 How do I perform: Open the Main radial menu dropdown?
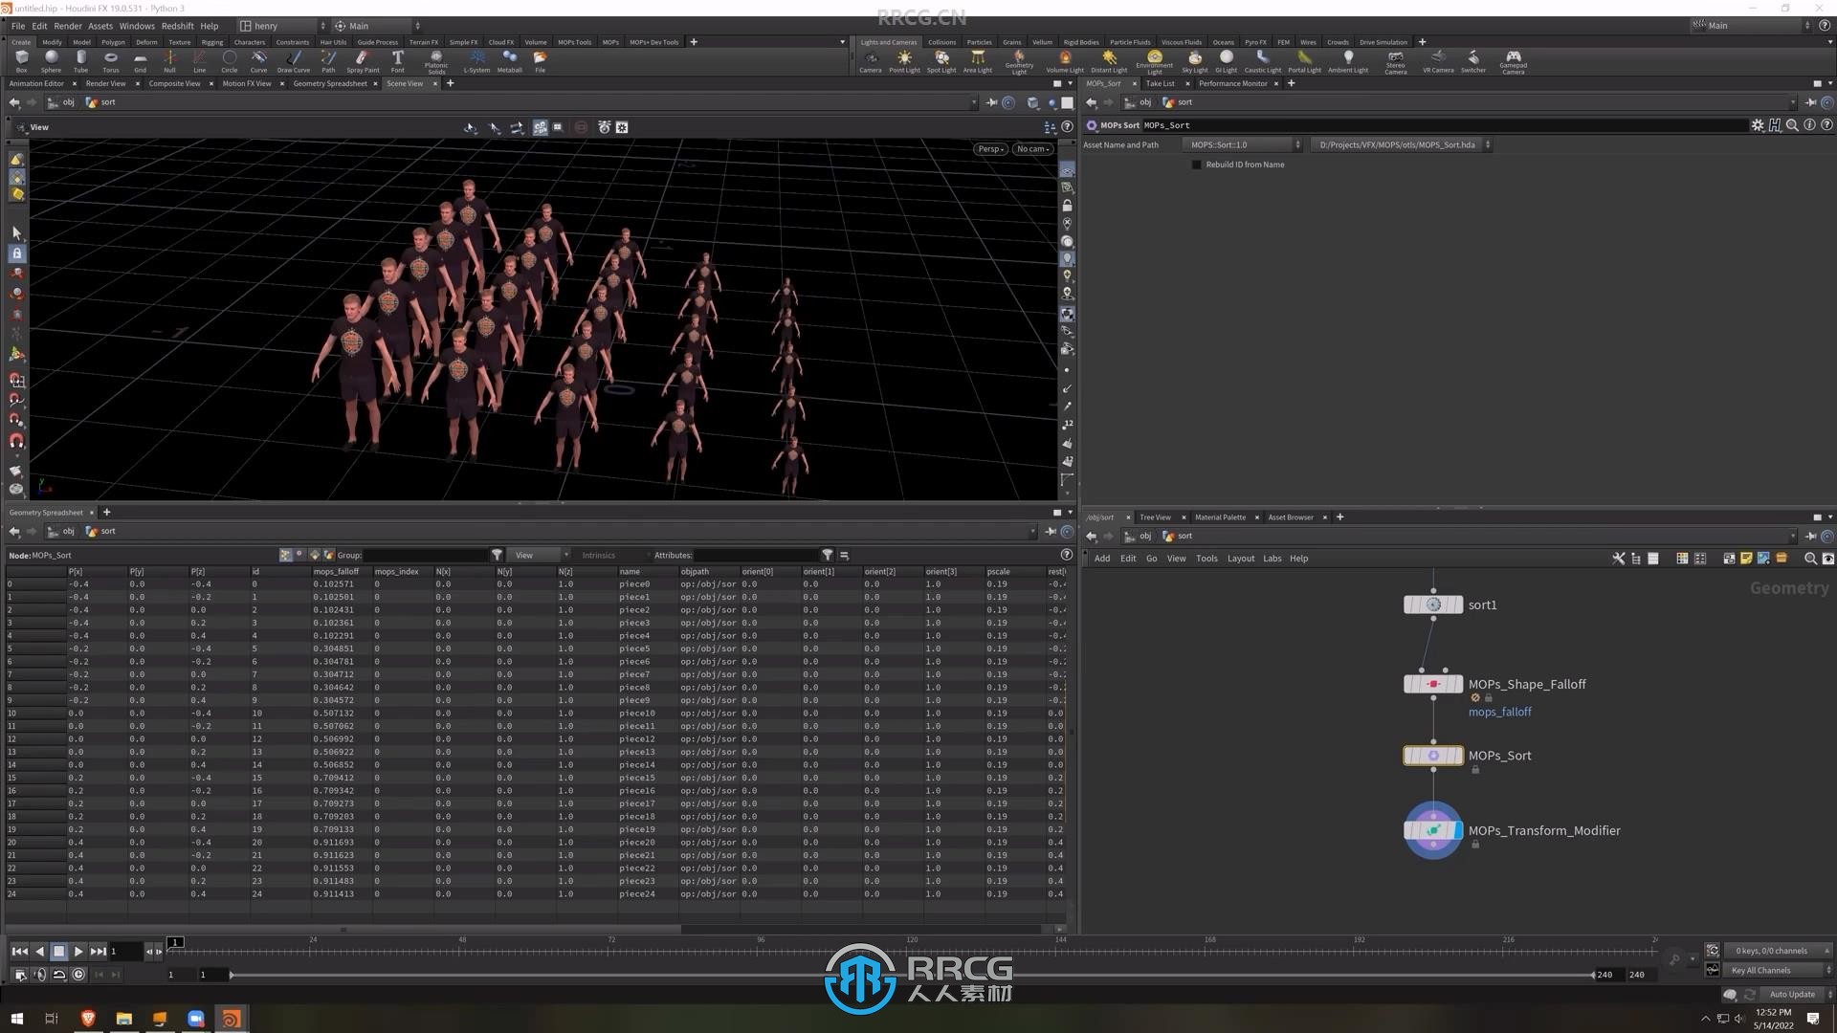[377, 26]
